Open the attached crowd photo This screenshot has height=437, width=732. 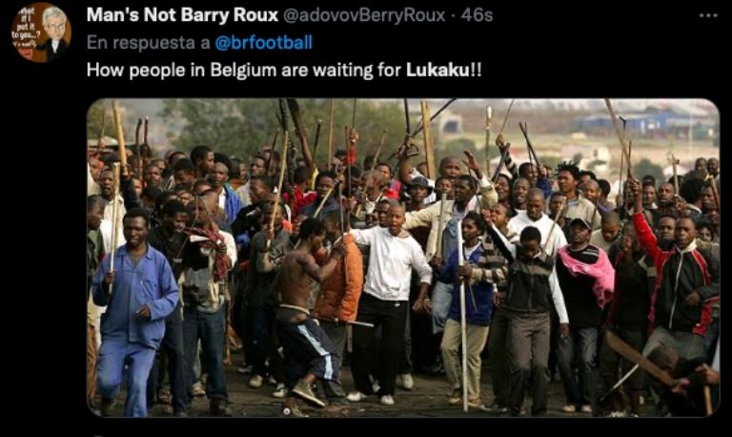403,258
